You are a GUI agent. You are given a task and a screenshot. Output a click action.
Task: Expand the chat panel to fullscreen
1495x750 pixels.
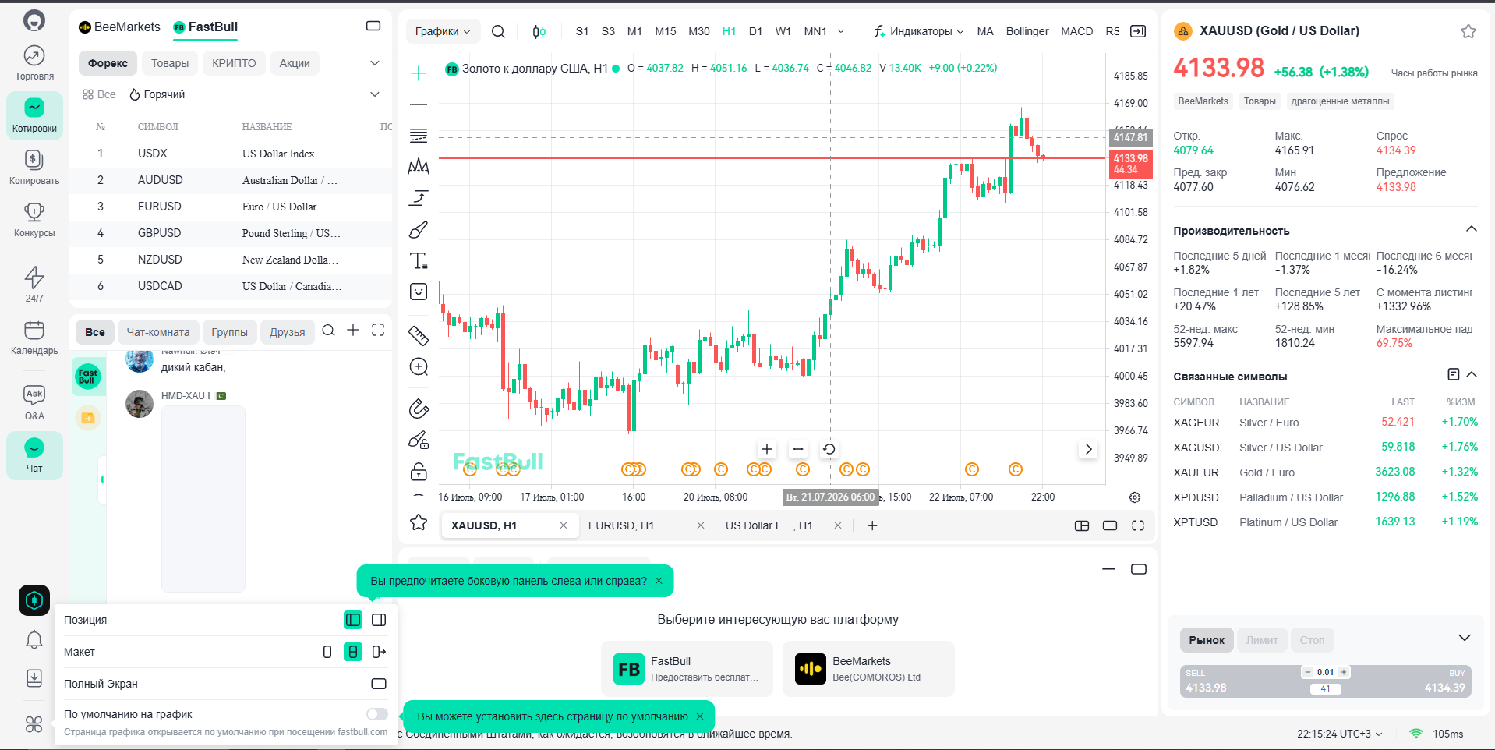[378, 331]
